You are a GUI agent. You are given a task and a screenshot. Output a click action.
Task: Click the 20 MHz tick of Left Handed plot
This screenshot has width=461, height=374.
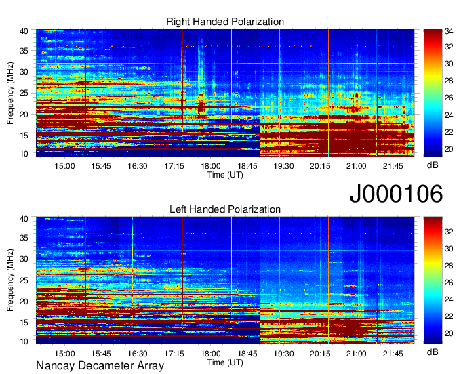tap(24, 302)
